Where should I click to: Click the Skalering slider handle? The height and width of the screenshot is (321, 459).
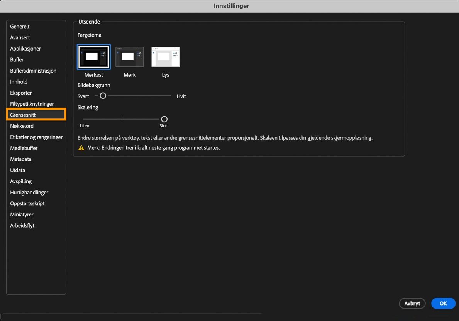[x=164, y=119]
